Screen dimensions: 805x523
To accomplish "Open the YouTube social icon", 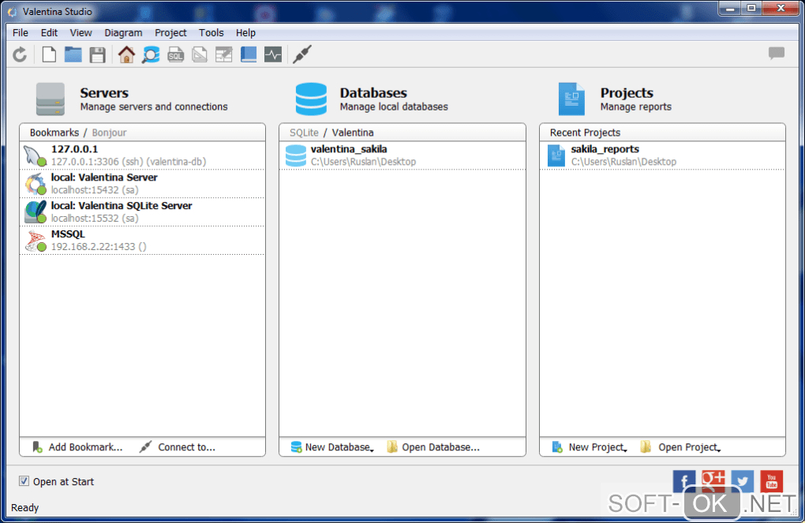I will [772, 481].
